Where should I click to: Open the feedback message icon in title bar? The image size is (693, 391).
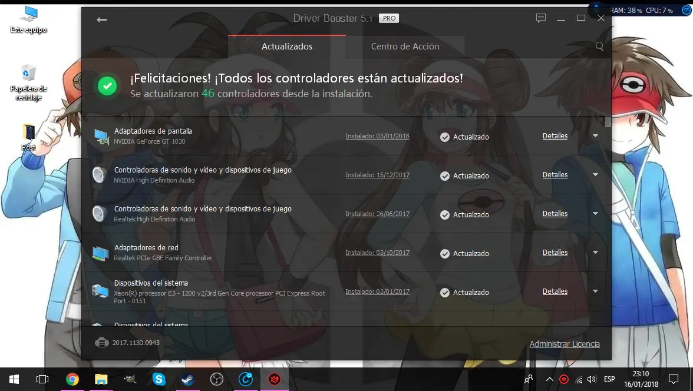tap(540, 18)
